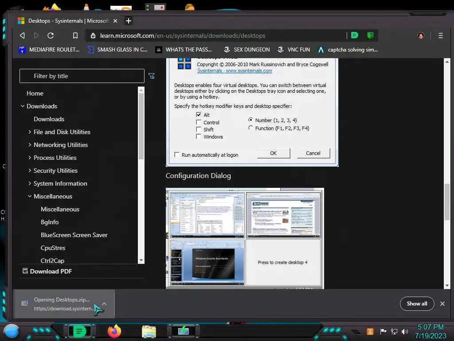Screen dimensions: 454x341
Task: Open the WHATS THE PASS... bookmark
Action: 184,50
